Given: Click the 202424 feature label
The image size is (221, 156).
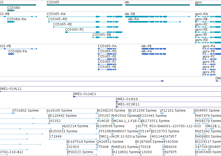Looking at the screenshot, I should [x=73, y=147].
